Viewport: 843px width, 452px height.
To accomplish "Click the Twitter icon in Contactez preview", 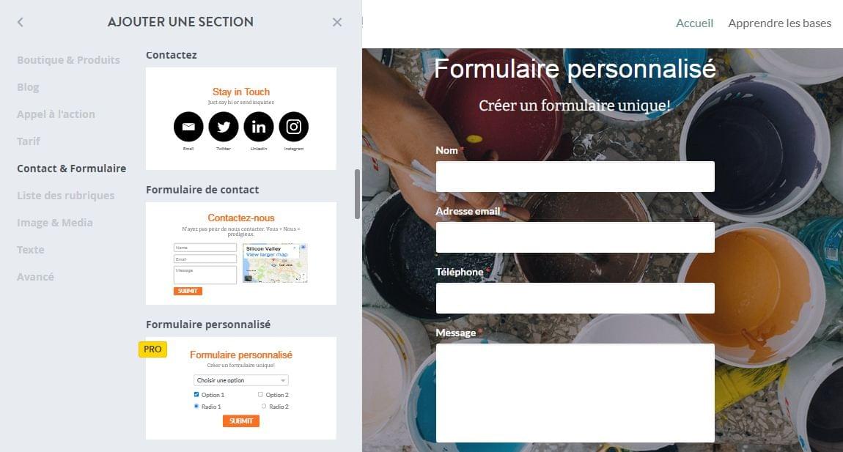I will tap(224, 127).
